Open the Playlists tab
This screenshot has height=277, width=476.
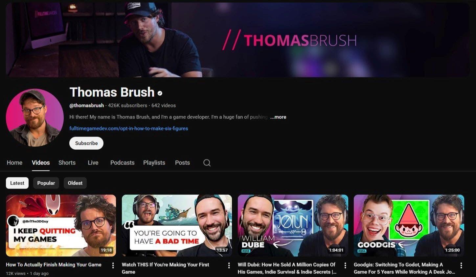(154, 163)
